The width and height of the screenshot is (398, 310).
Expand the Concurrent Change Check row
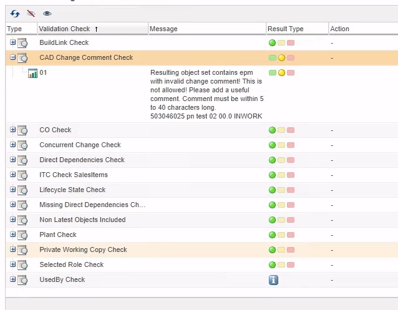pos(12,145)
